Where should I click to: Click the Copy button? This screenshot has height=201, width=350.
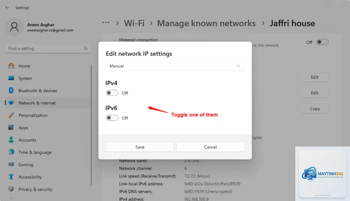pos(315,109)
